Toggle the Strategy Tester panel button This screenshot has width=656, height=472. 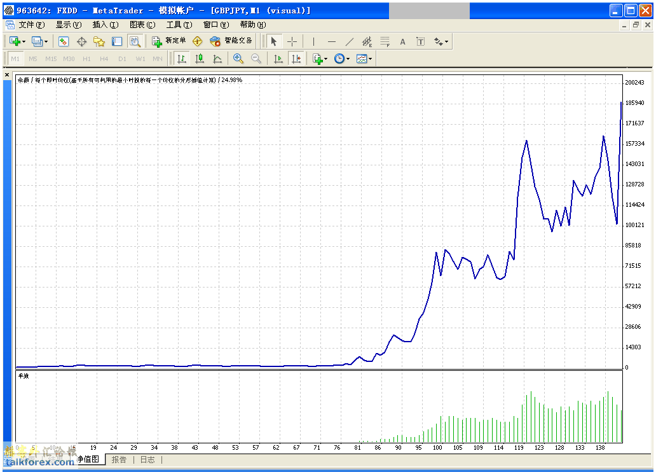coord(135,41)
